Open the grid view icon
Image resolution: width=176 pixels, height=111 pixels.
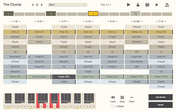pos(147,5)
